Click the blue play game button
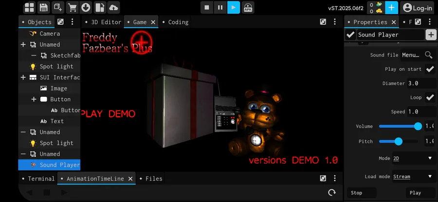The image size is (438, 202). (234, 7)
